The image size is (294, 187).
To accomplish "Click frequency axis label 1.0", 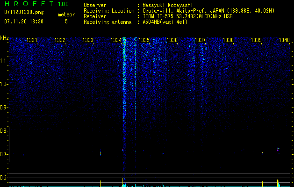I will [4, 85].
